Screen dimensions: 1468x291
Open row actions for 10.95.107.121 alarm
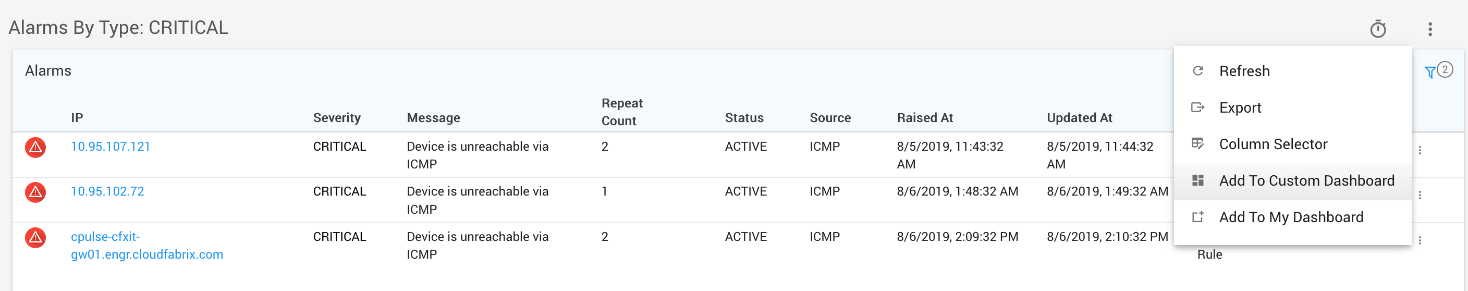point(1420,150)
